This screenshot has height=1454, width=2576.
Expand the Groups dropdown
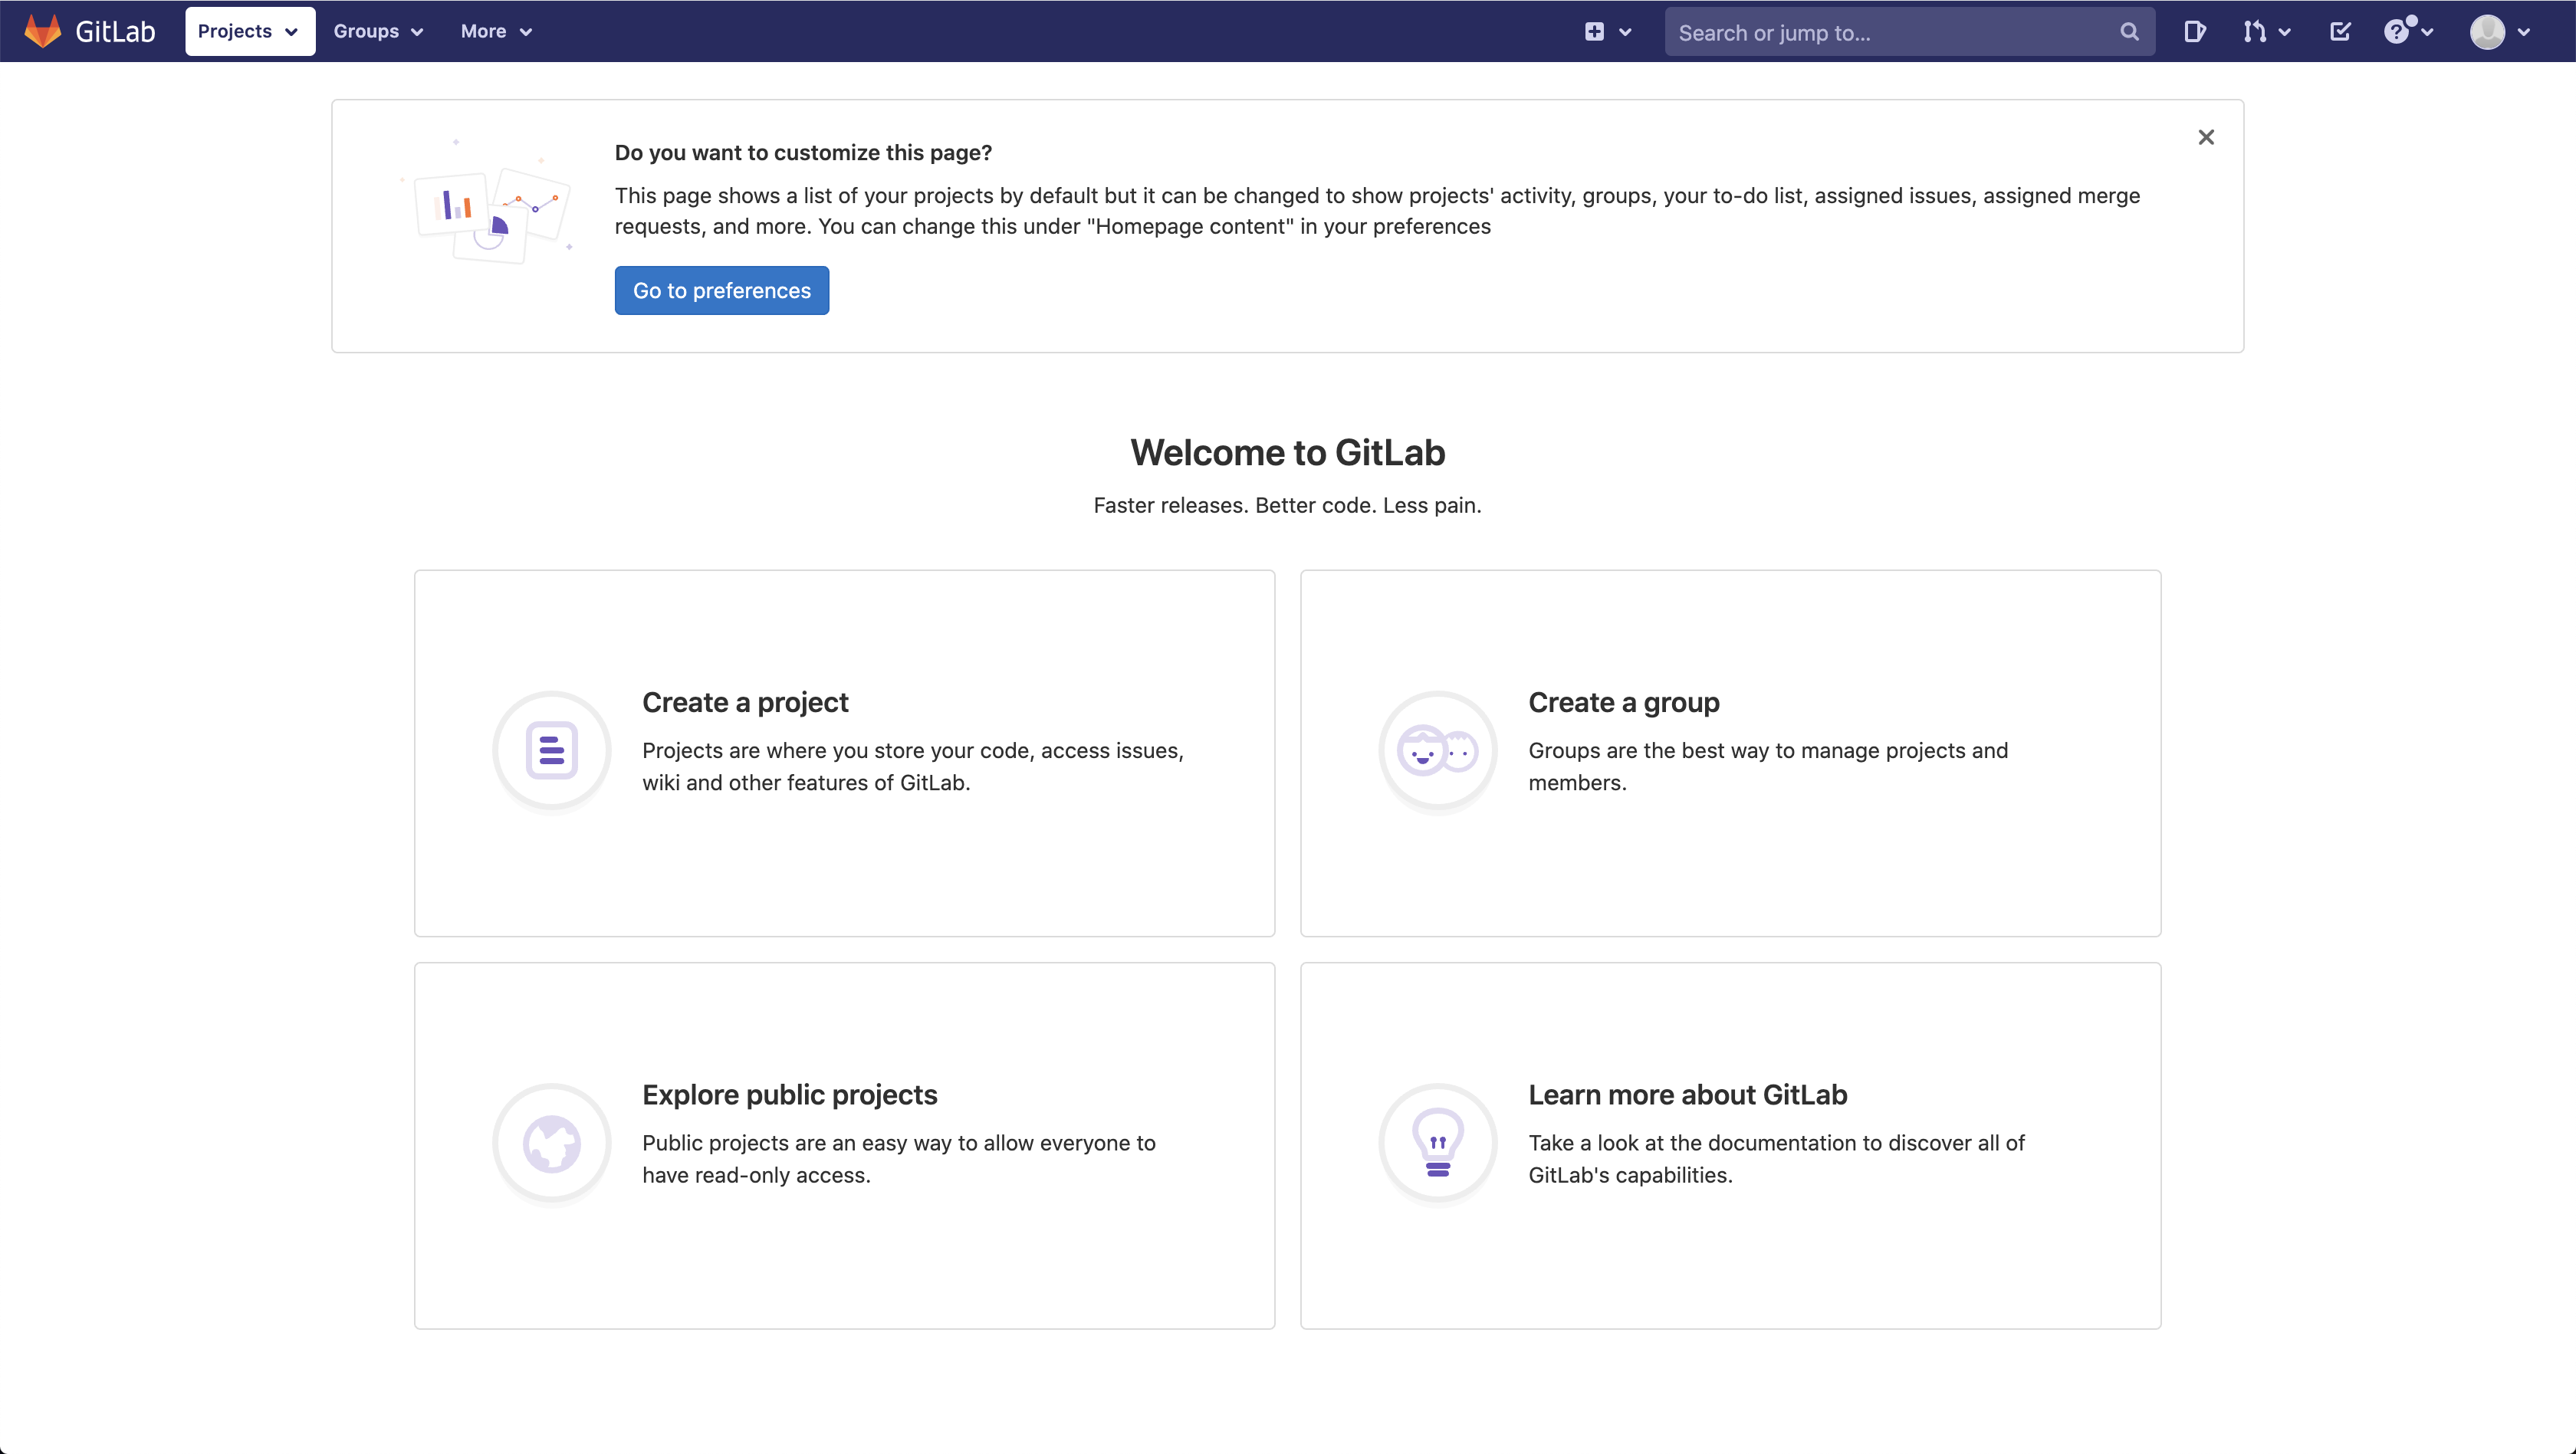pos(378,31)
